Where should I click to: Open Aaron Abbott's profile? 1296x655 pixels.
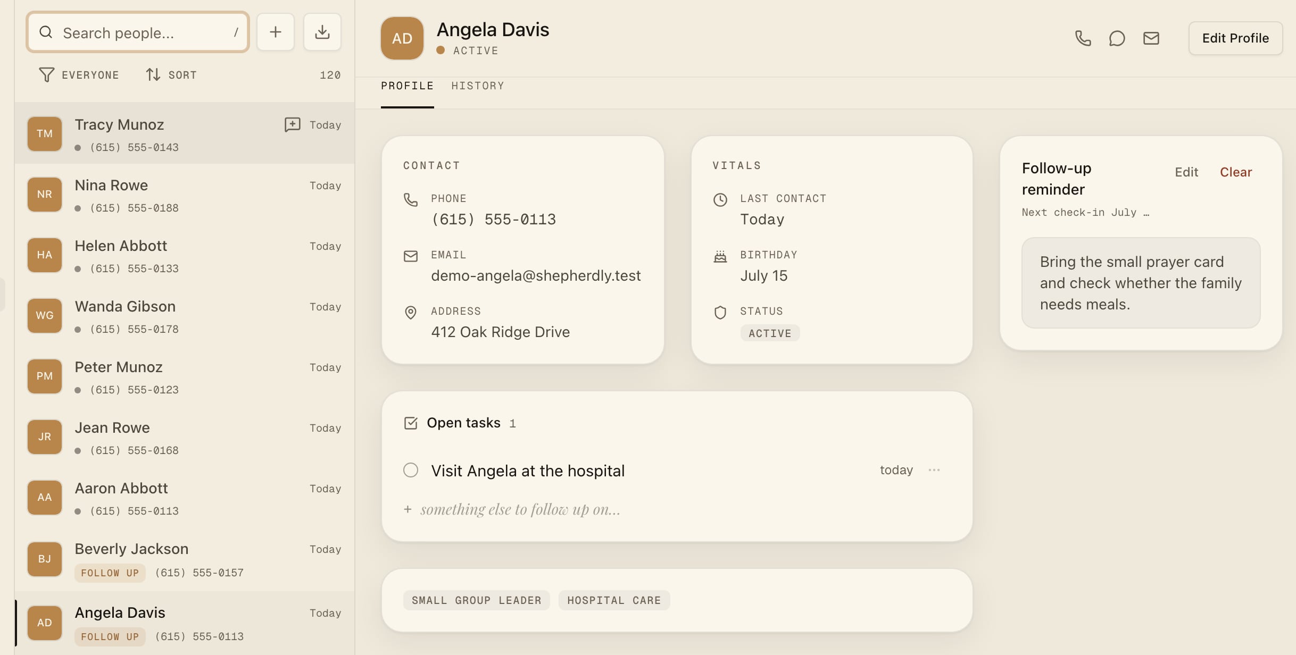click(185, 497)
